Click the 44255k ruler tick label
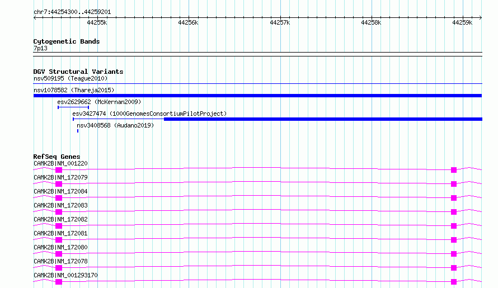This screenshot has height=288, width=498. [97, 22]
